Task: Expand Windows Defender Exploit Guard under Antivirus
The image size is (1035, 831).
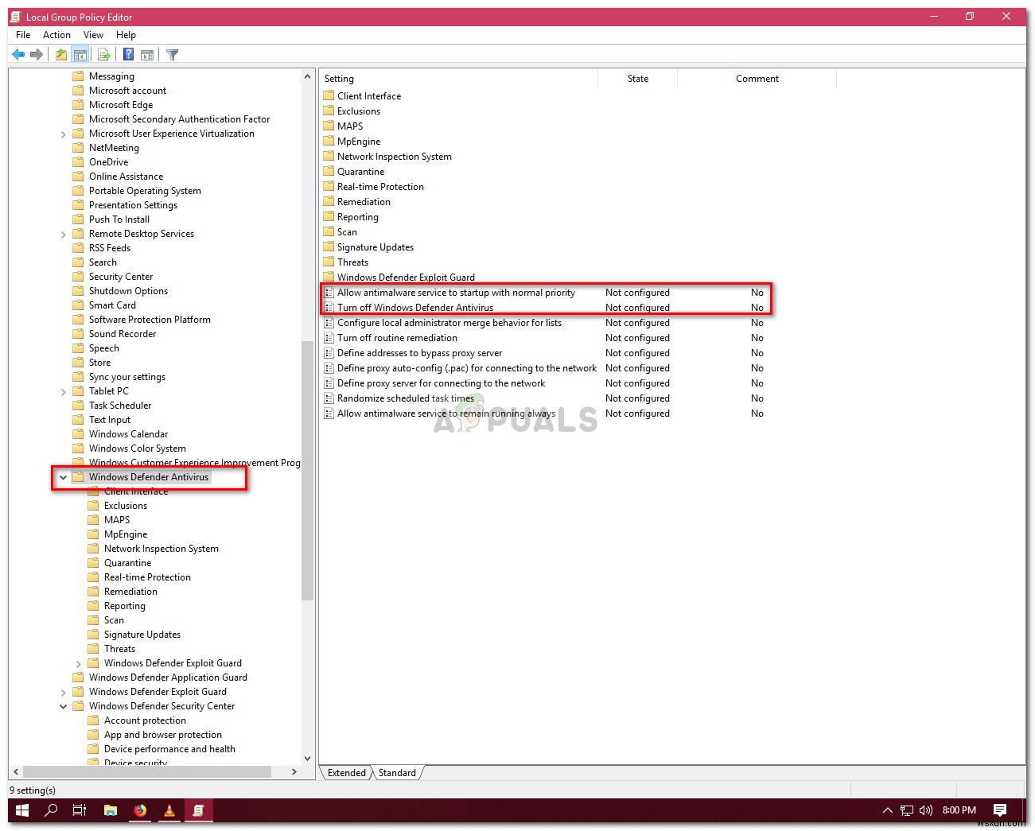Action: point(78,662)
